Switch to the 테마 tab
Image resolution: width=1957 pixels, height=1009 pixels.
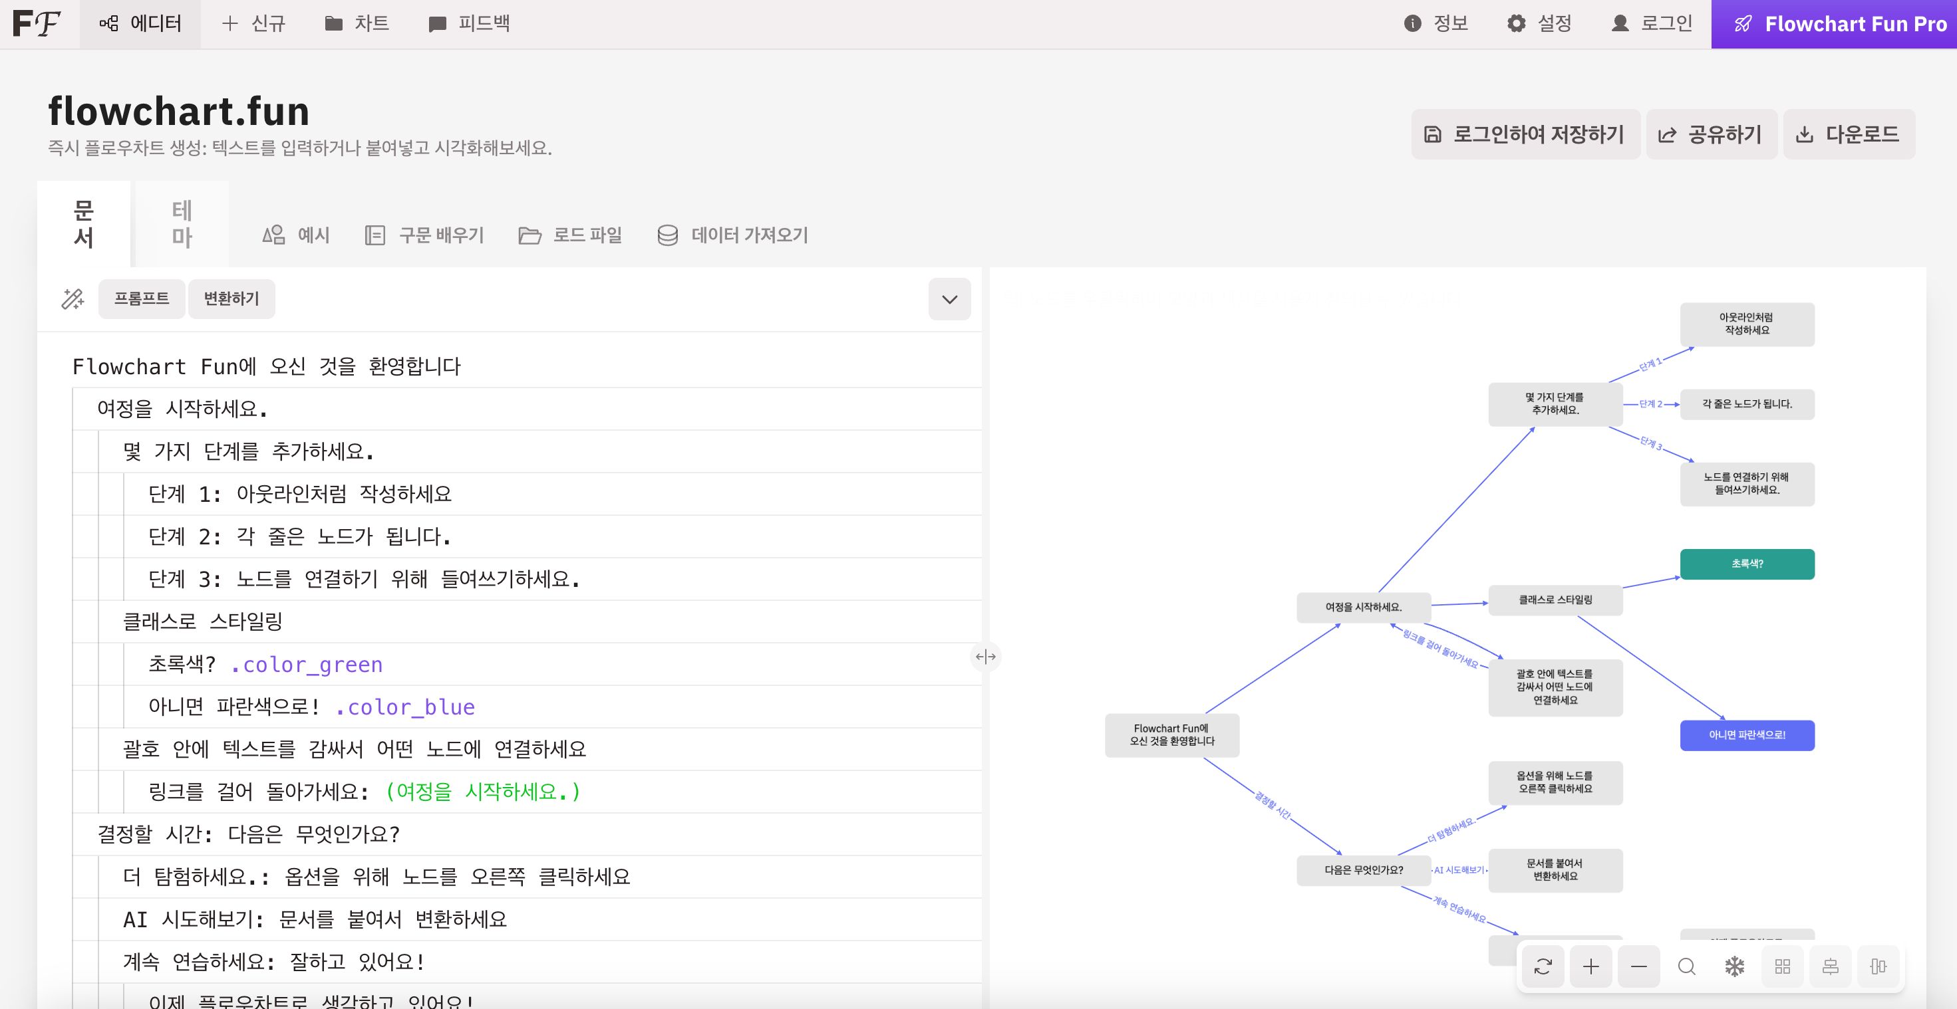click(181, 223)
